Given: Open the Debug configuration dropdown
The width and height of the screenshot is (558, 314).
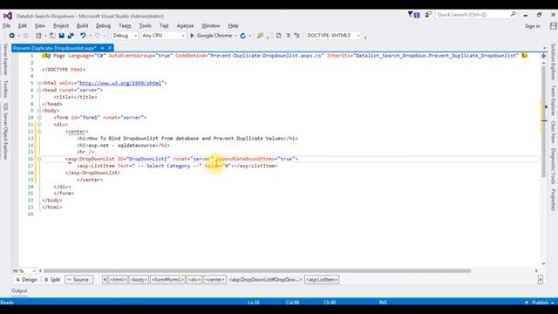Looking at the screenshot, I should click(x=125, y=36).
